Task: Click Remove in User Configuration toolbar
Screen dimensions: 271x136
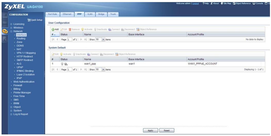Action: 74,29
